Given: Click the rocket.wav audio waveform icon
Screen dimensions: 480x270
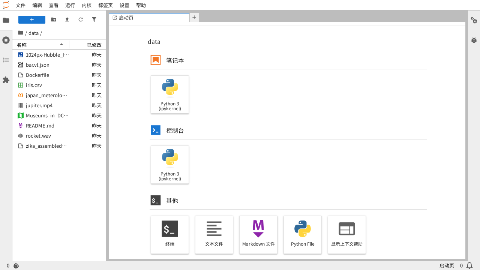Looking at the screenshot, I should 21,136.
